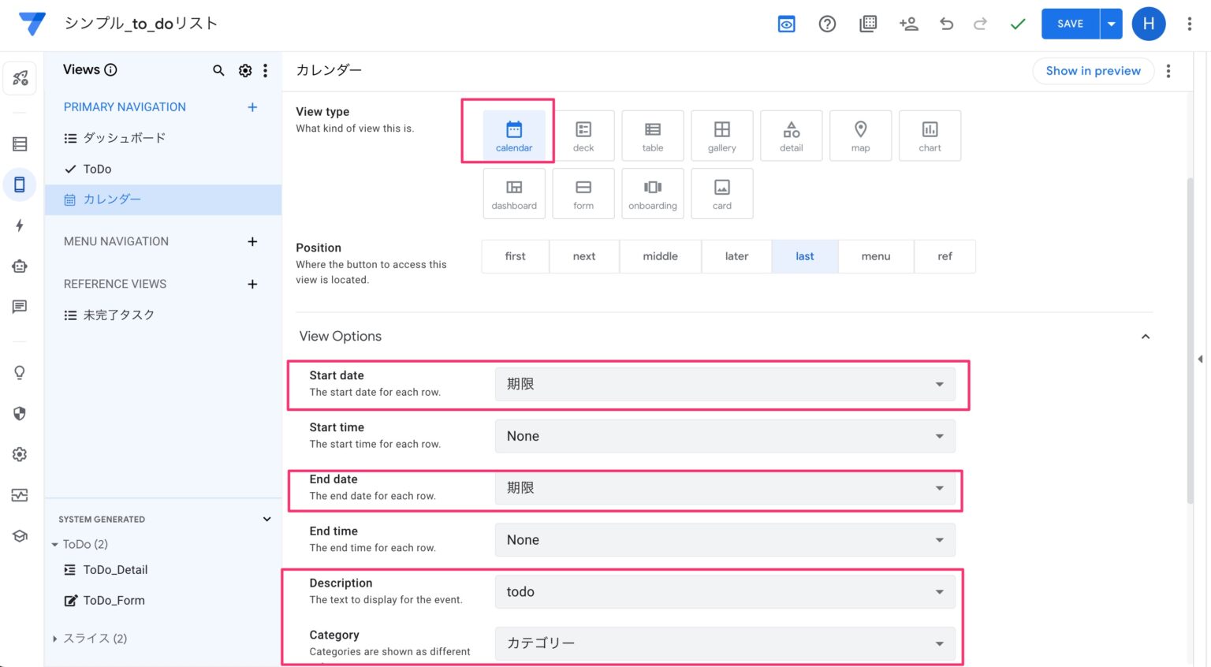The image size is (1211, 667).
Task: Search views using the magnifier icon
Action: [218, 70]
